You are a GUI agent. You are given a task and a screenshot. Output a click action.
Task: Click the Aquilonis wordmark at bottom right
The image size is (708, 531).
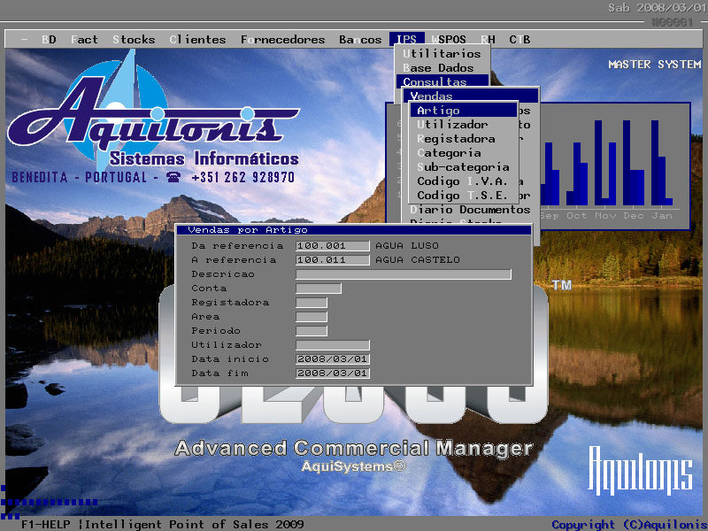(x=641, y=470)
